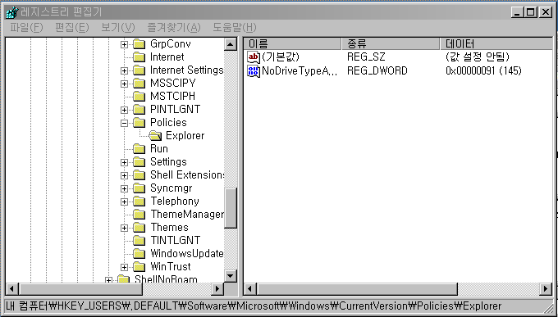Click tree pane scroll down arrow
This screenshot has width=558, height=317.
pos(231,275)
